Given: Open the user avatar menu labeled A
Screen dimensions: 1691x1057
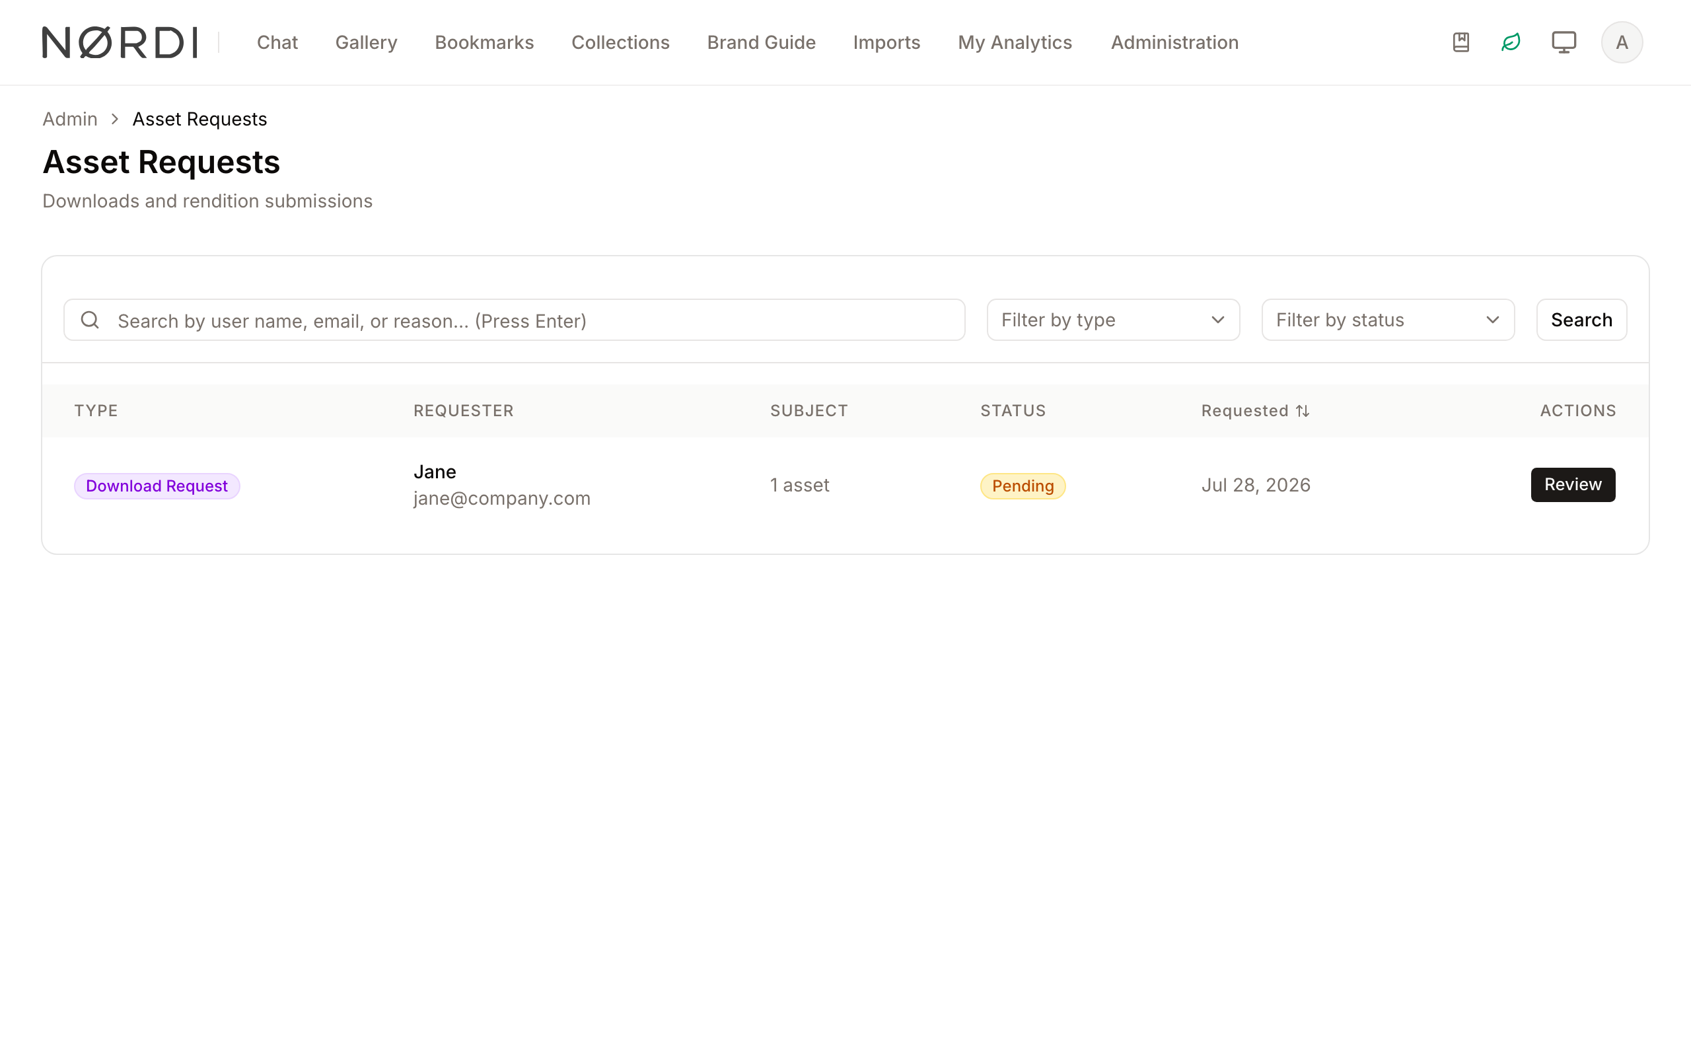Looking at the screenshot, I should 1622,43.
